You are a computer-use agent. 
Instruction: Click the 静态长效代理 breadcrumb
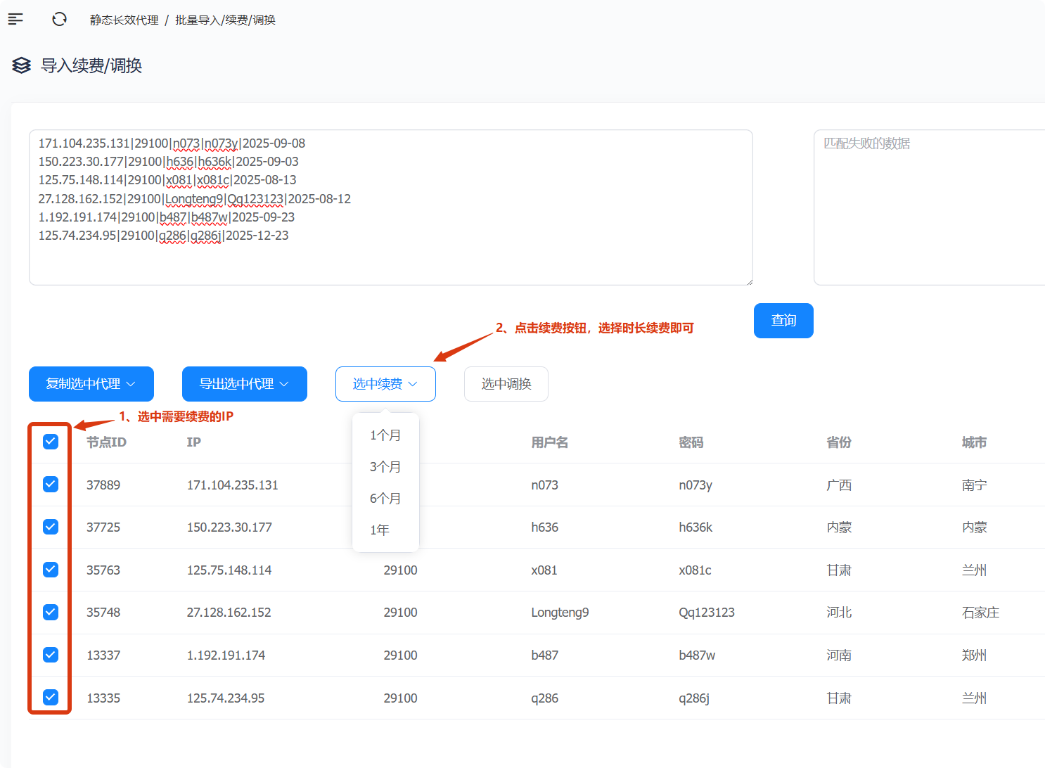(x=124, y=20)
